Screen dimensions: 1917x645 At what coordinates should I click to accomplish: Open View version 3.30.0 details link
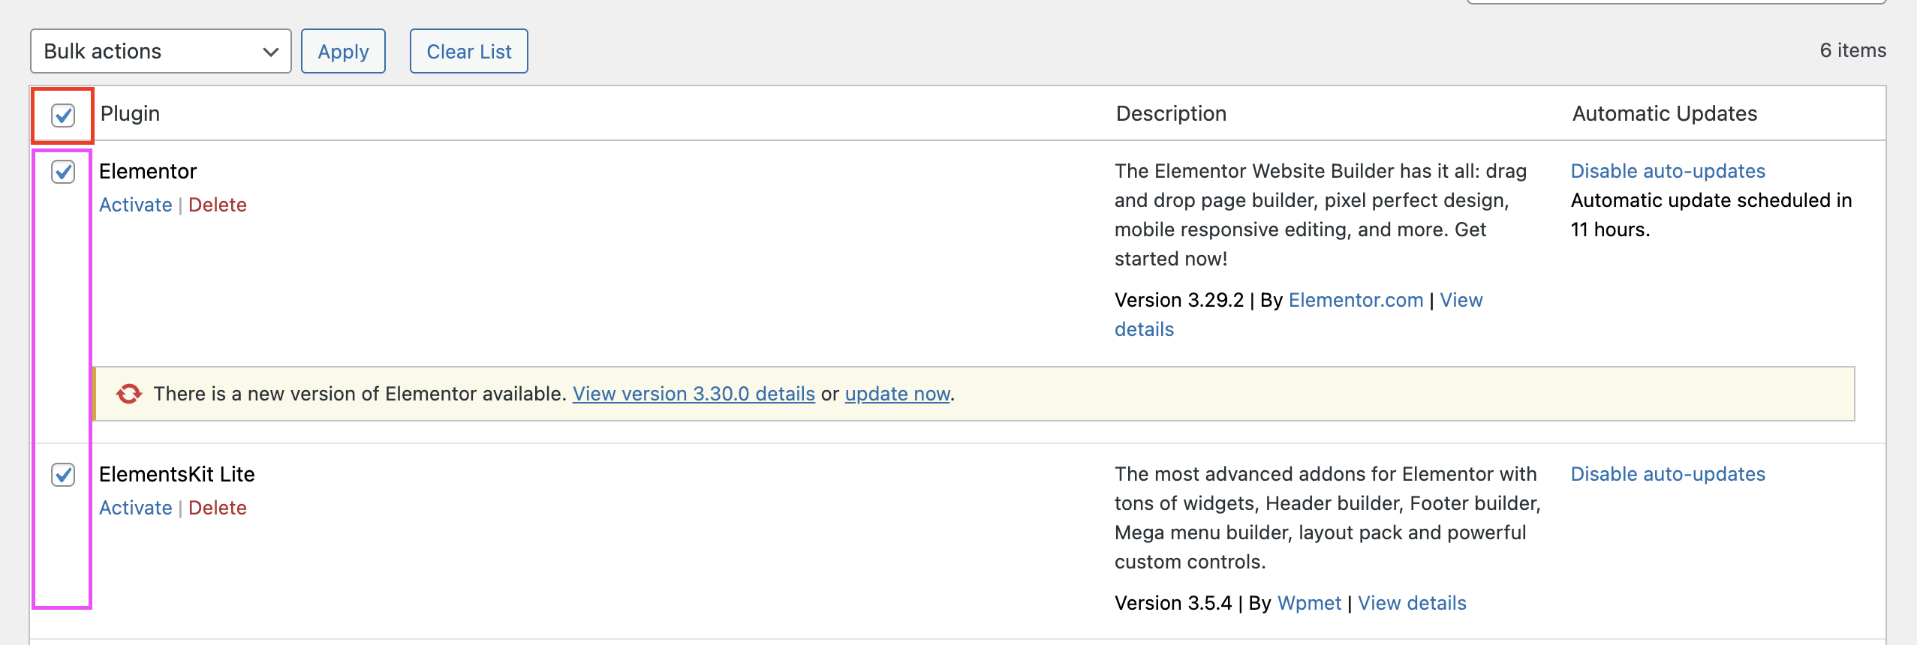693,394
